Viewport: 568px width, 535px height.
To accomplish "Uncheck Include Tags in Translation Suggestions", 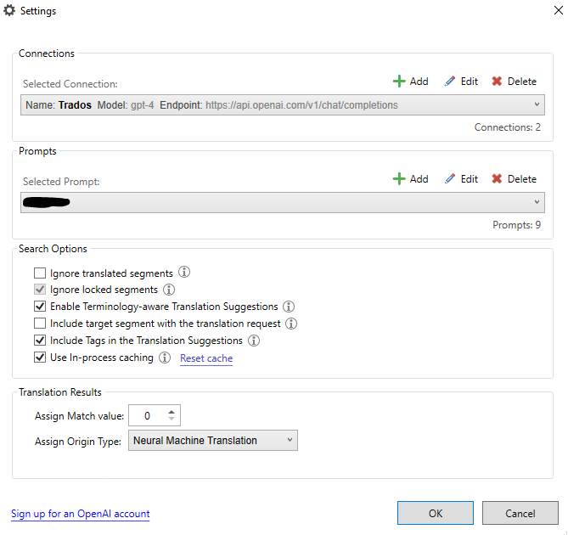I will point(40,341).
